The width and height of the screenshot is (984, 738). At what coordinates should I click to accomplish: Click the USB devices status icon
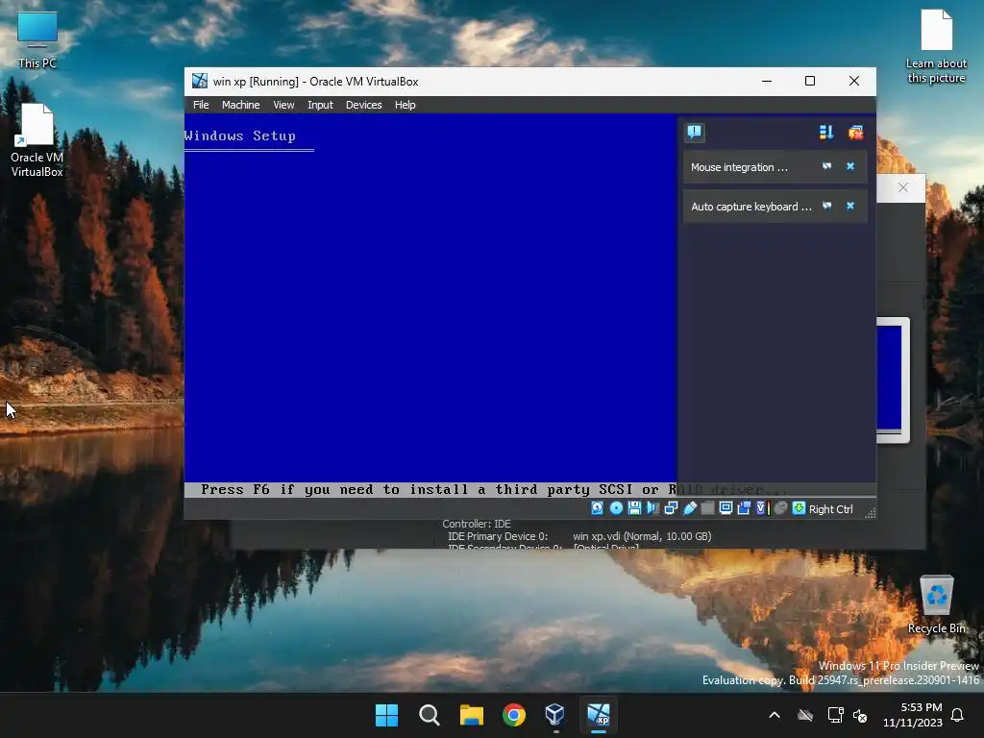(689, 508)
